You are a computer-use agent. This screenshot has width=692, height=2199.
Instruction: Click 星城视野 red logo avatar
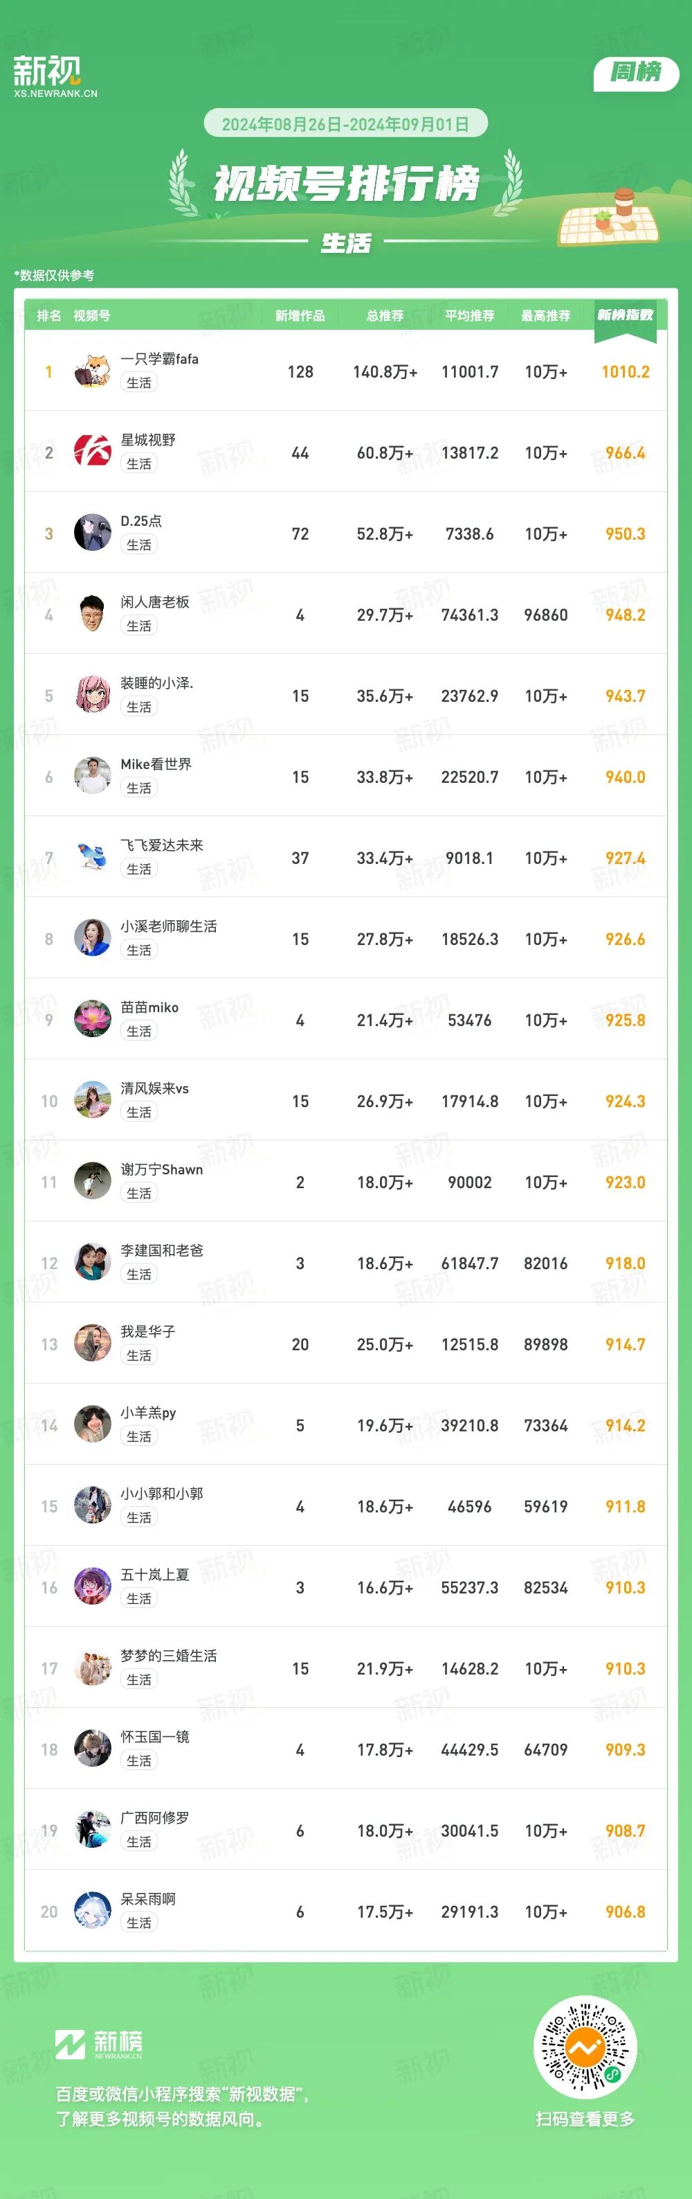click(x=92, y=452)
